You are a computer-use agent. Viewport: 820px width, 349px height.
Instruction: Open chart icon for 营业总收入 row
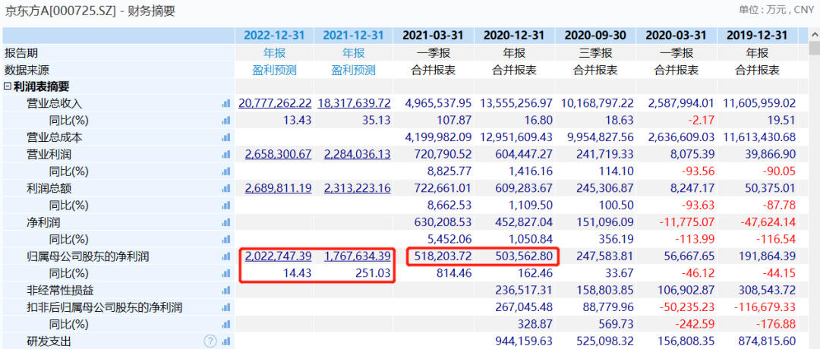point(226,103)
